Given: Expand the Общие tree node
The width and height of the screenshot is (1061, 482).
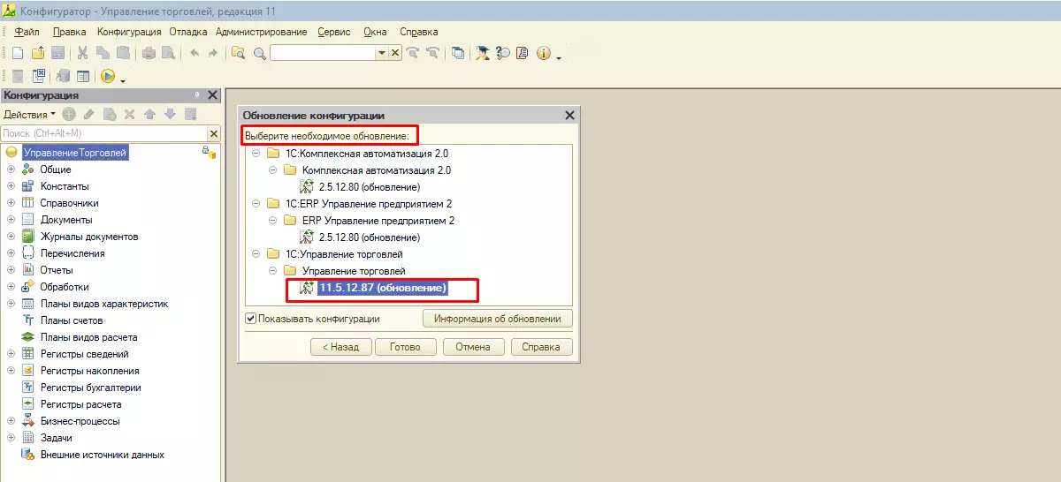Looking at the screenshot, I should [11, 169].
